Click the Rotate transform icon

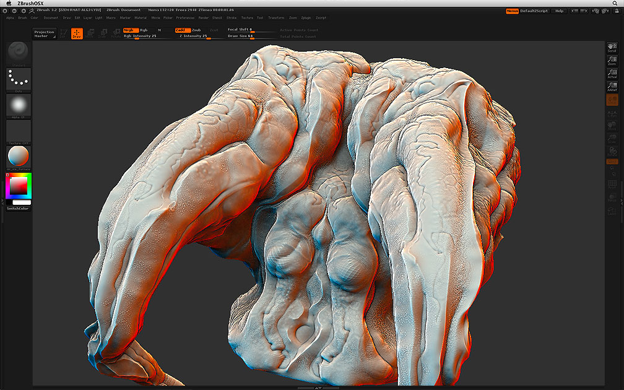(116, 33)
